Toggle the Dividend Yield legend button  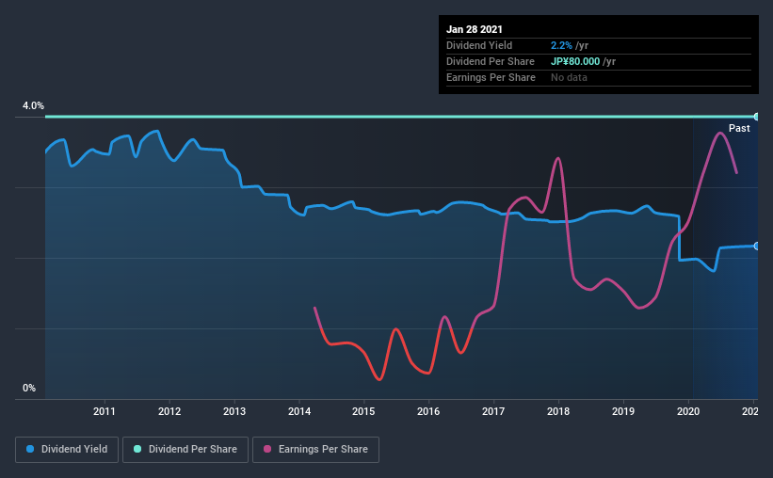click(67, 450)
